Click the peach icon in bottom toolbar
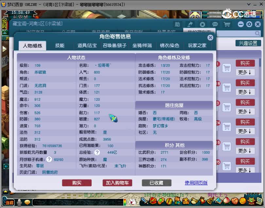This screenshot has height=208, width=265. (x=226, y=201)
